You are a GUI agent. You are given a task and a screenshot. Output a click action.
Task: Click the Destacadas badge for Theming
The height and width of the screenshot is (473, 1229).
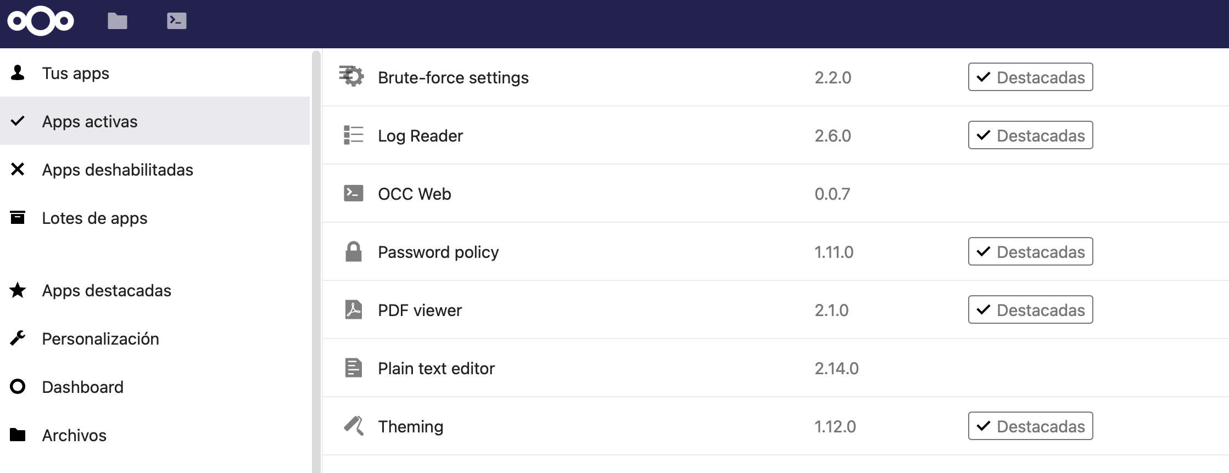coord(1030,426)
